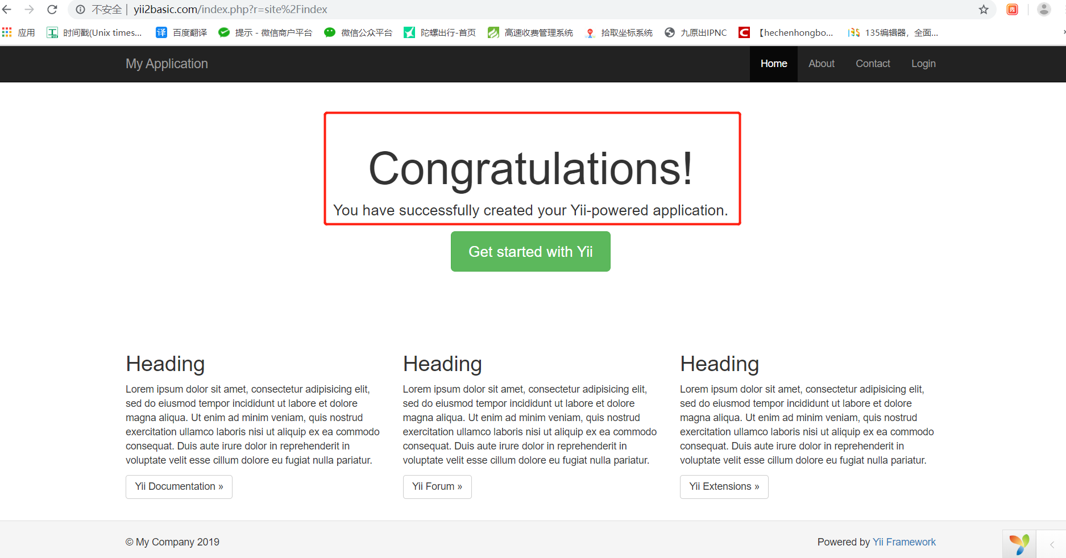Viewport: 1066px width, 558px height.
Task: Open the 135编辑器 bookmark
Action: [x=893, y=33]
